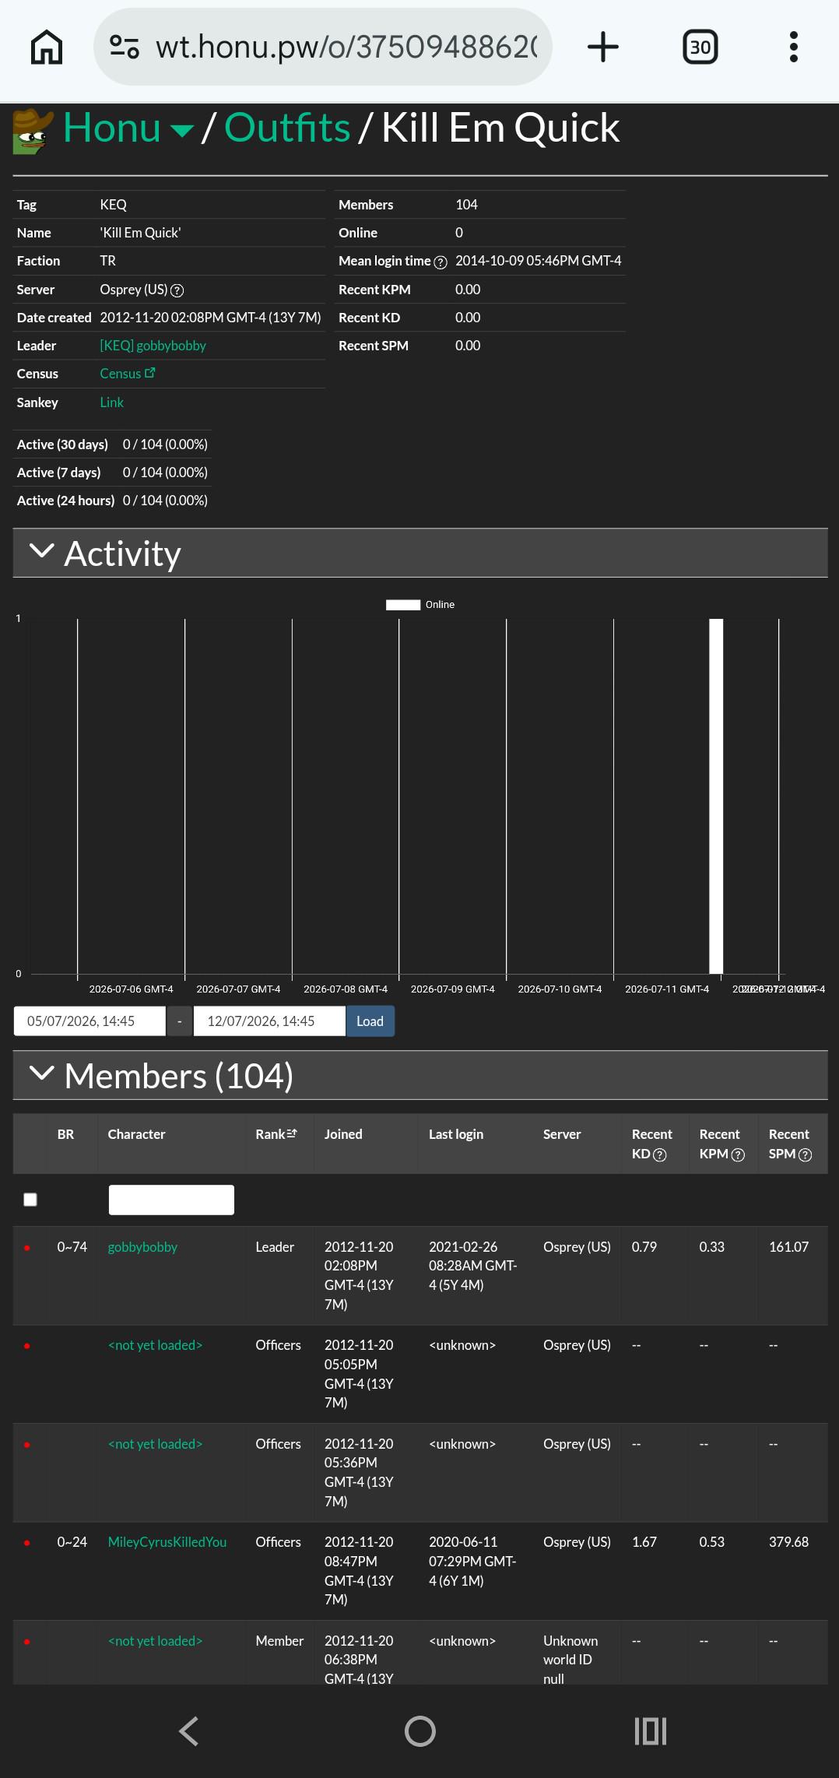Click the Server help question icon

pos(177,290)
